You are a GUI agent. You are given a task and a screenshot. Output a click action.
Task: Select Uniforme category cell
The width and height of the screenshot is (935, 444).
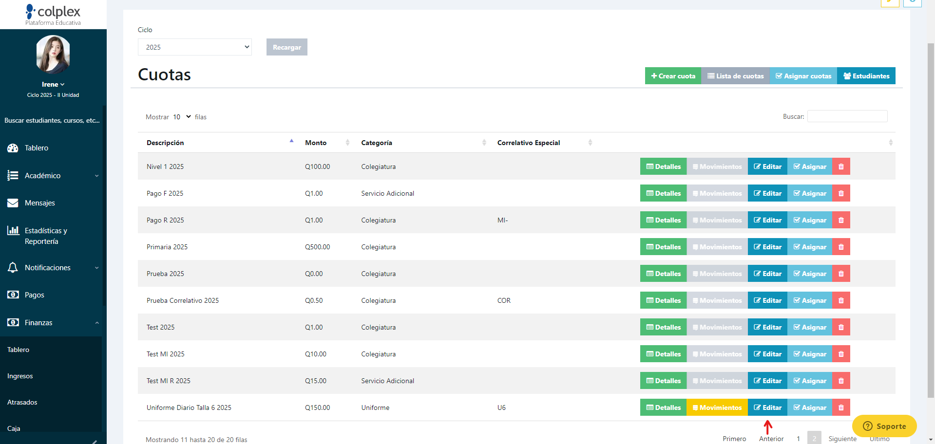pyautogui.click(x=375, y=407)
